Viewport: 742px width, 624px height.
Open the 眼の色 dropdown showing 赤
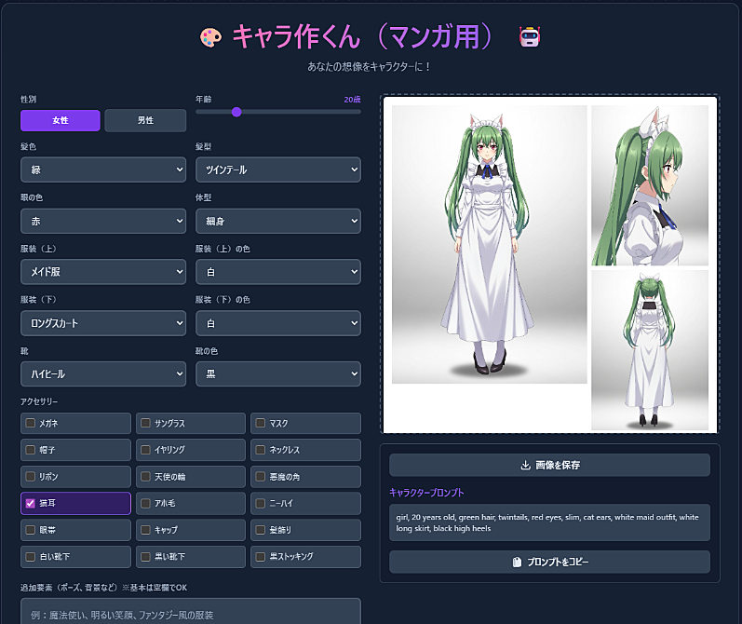click(102, 221)
